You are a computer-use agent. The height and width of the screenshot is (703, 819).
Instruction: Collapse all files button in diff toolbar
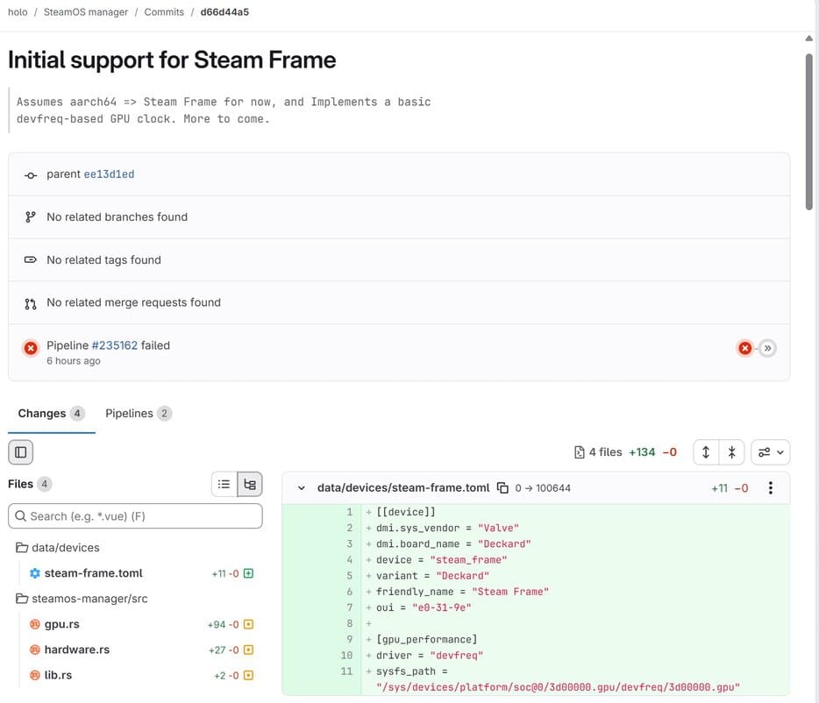coord(732,452)
